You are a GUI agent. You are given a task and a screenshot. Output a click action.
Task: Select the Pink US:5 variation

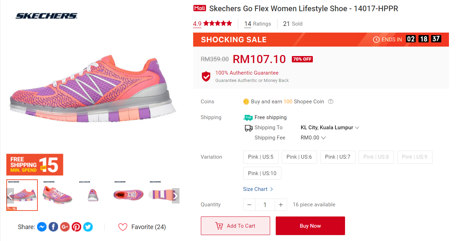coord(261,157)
